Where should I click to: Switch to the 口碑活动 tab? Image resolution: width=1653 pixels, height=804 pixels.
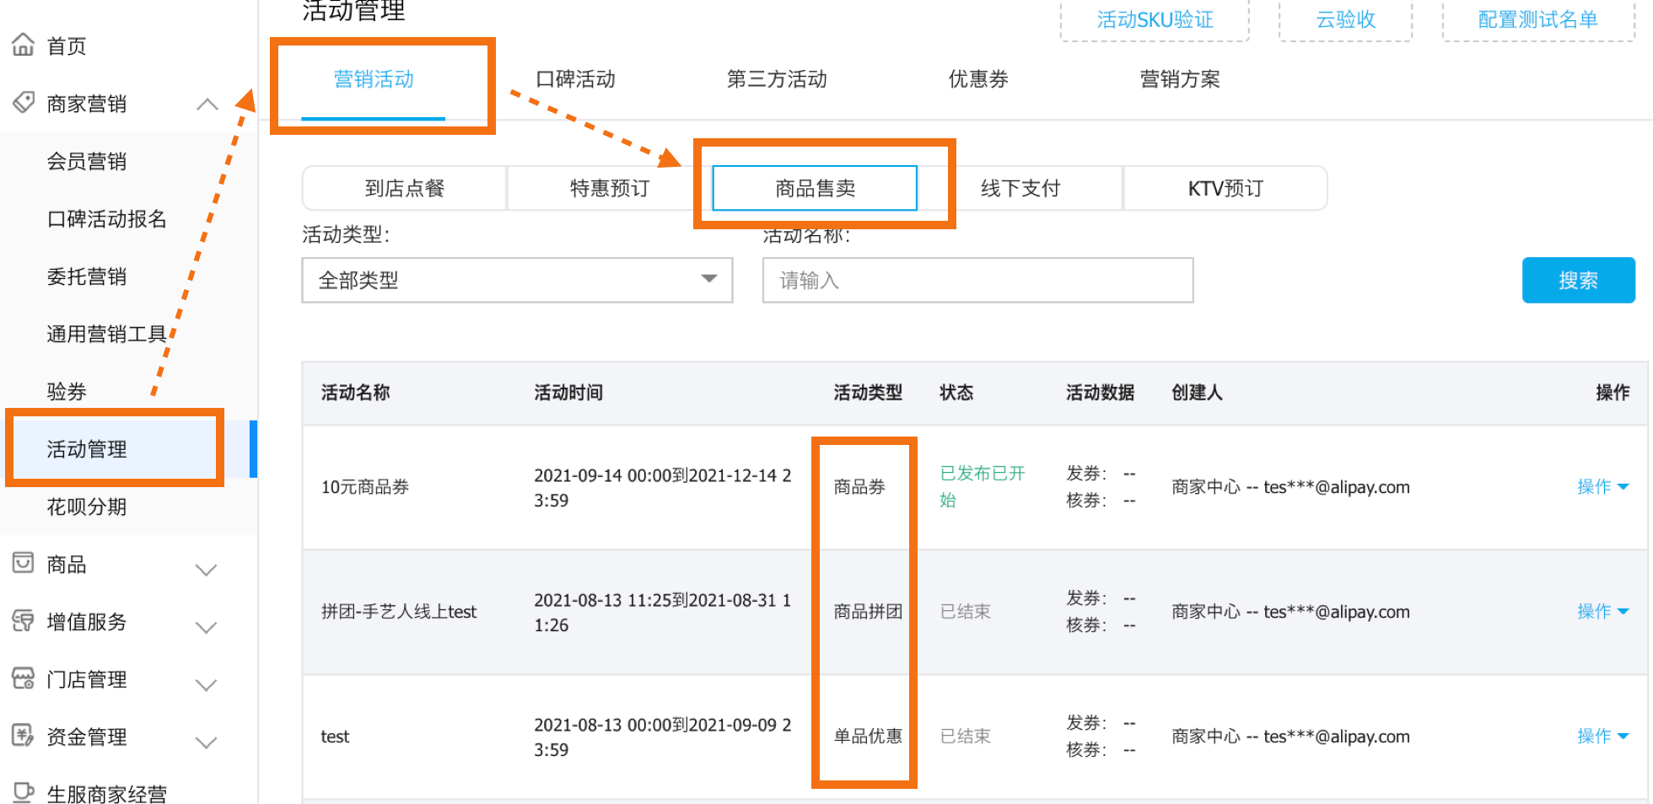(x=576, y=79)
